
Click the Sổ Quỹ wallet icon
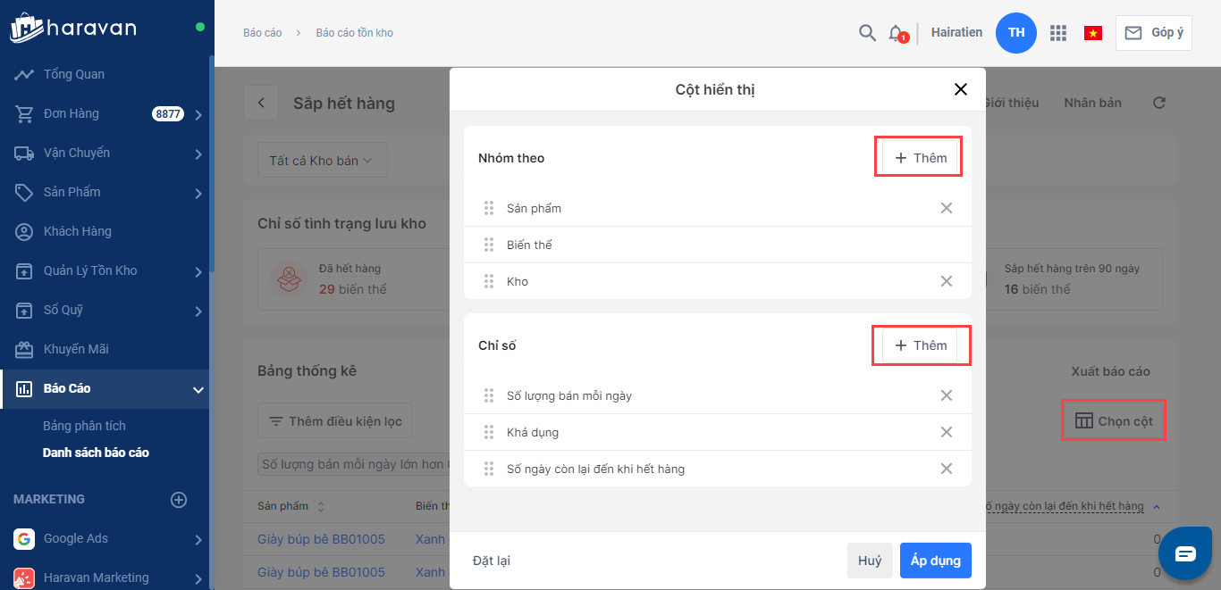tap(24, 310)
